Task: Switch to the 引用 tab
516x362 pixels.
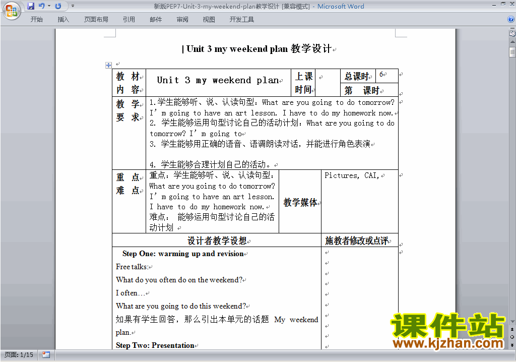Action: (x=128, y=20)
